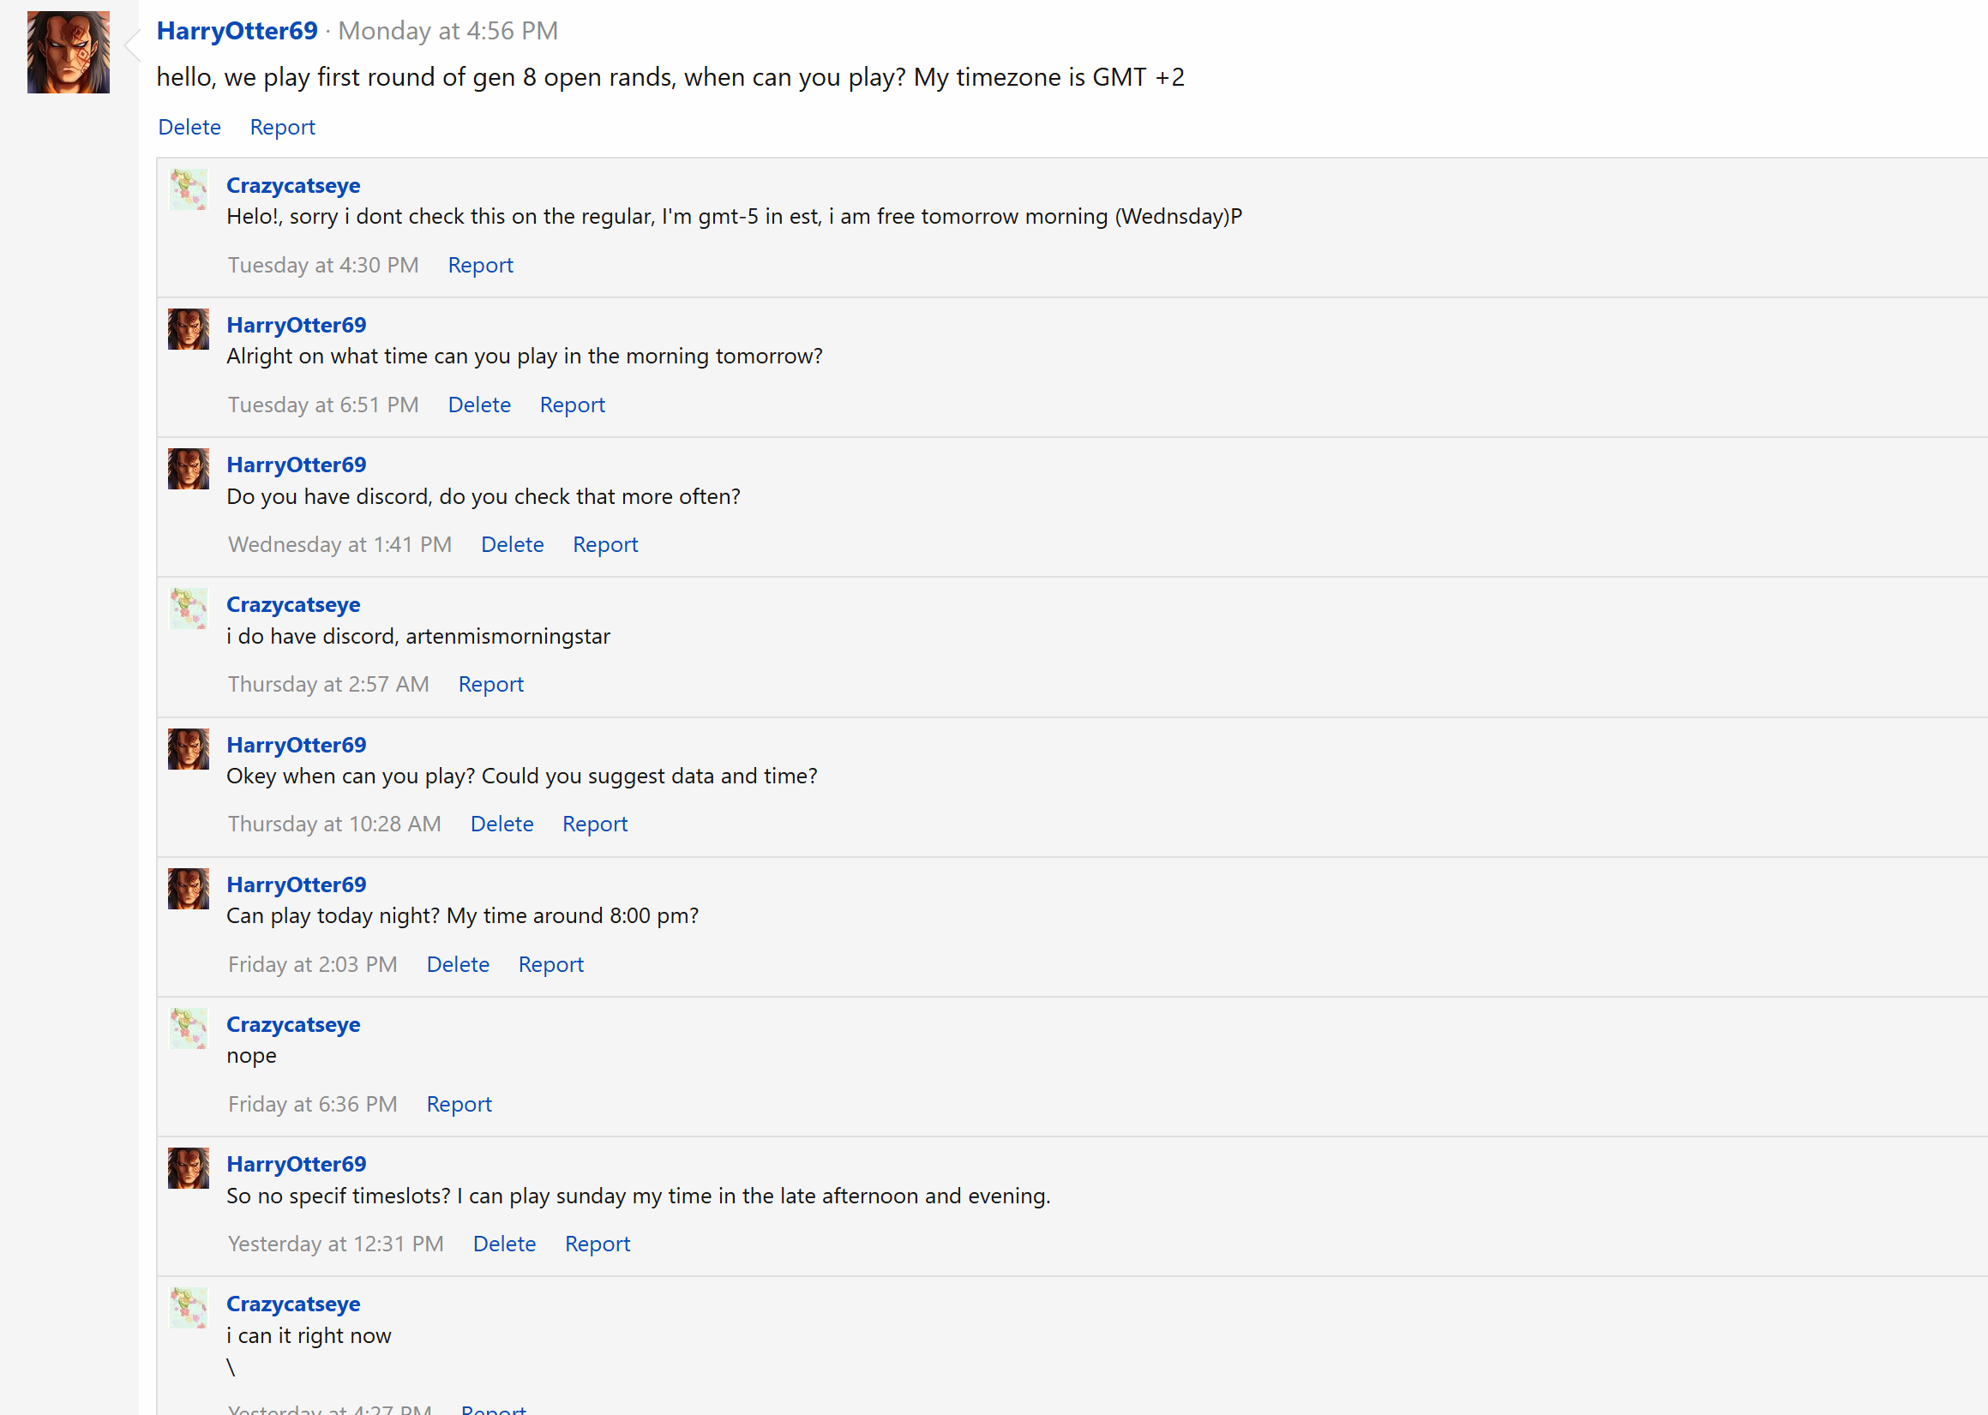Viewport: 1988px width, 1415px height.
Task: Click Crazycatseye avatar beside artenmismorningstar comment
Action: [189, 609]
